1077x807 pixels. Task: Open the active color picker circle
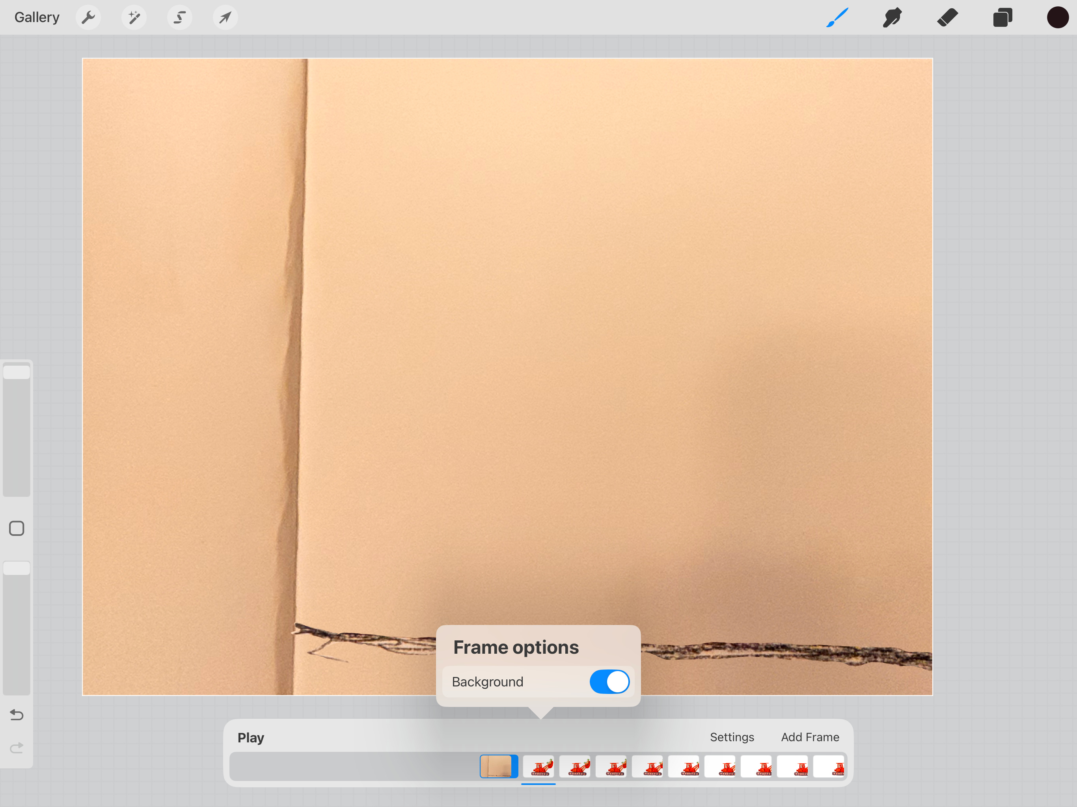tap(1057, 17)
